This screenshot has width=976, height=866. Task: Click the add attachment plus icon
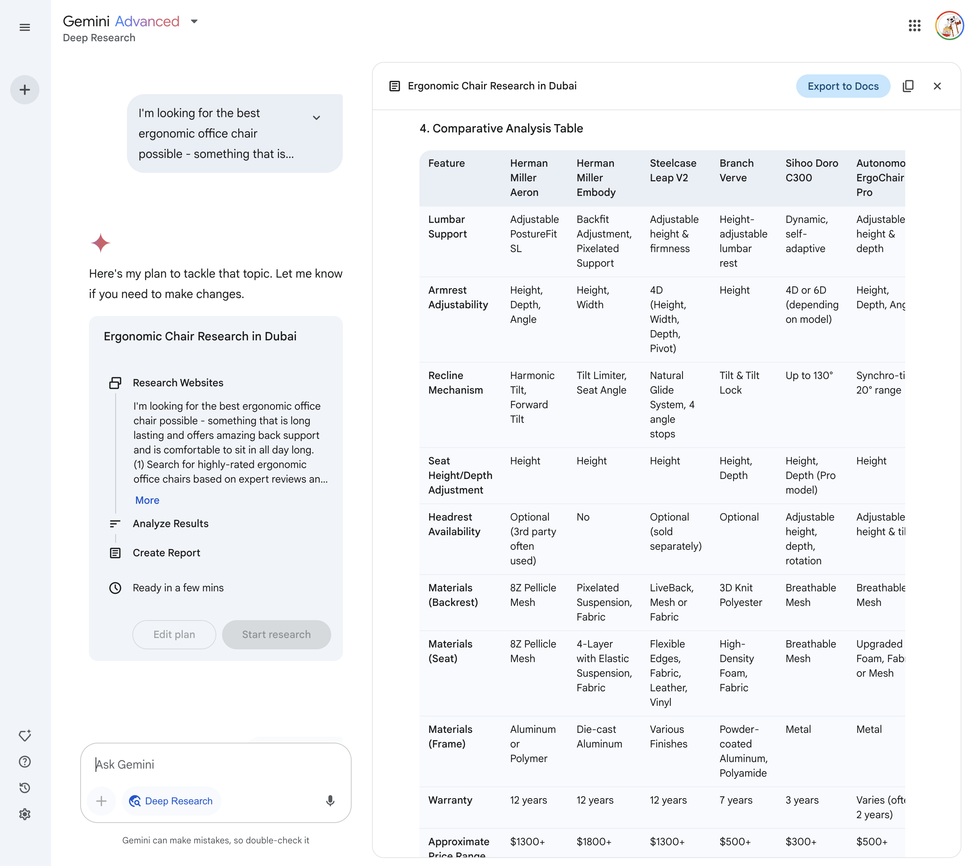(x=101, y=801)
